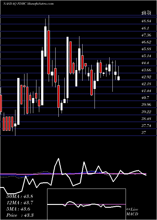Select the 46.62 price axis label
This screenshot has width=157, height=220.
pos(146,42)
